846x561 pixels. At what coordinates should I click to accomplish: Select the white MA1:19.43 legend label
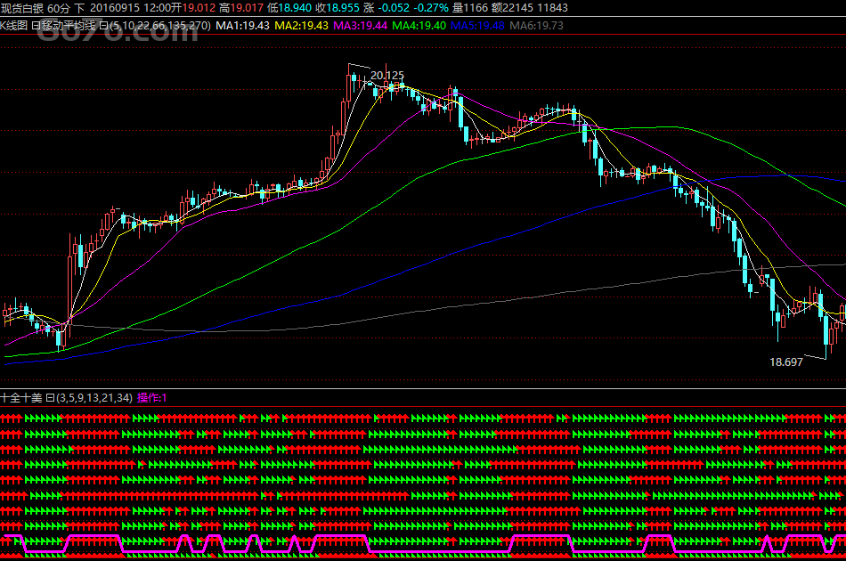coord(242,25)
